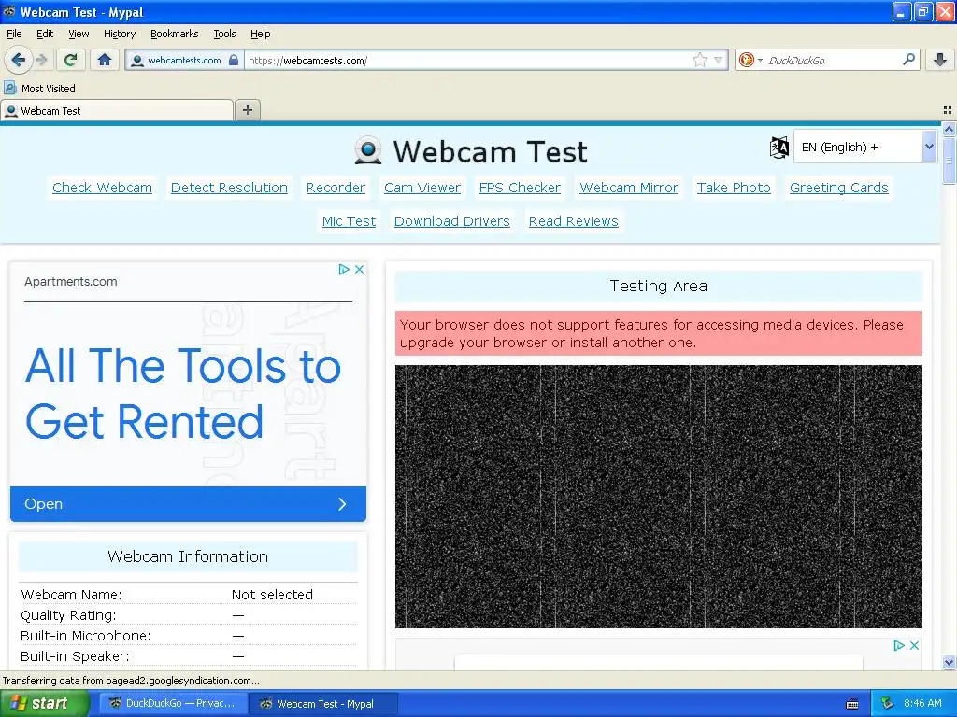Click the Webcam Information heading
This screenshot has width=957, height=717.
tap(188, 556)
